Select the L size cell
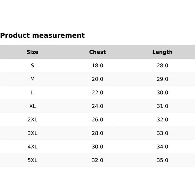 (32, 93)
